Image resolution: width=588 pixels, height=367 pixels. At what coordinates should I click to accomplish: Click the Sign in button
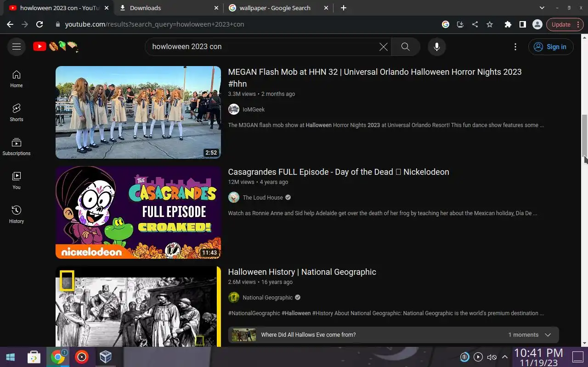551,47
